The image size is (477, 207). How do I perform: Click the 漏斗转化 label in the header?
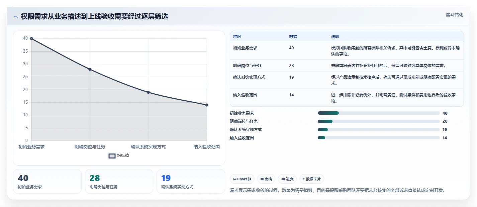[x=455, y=15]
